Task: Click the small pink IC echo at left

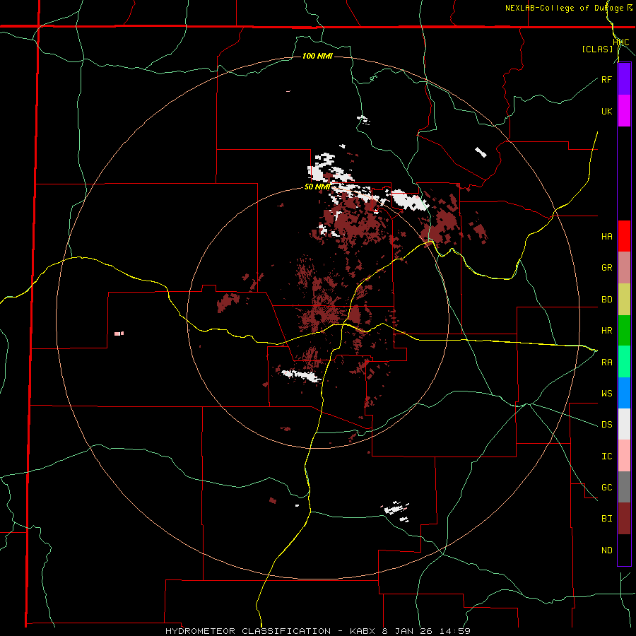Action: [119, 334]
